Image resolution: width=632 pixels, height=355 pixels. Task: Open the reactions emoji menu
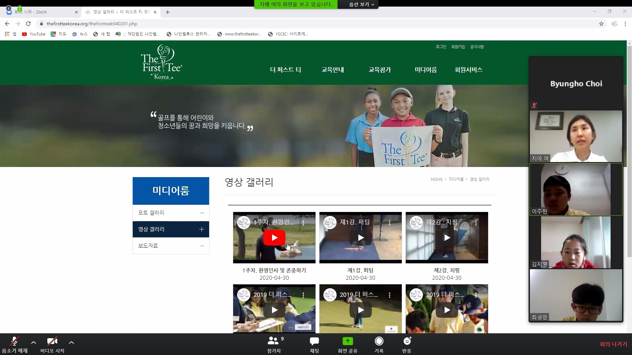point(407,341)
